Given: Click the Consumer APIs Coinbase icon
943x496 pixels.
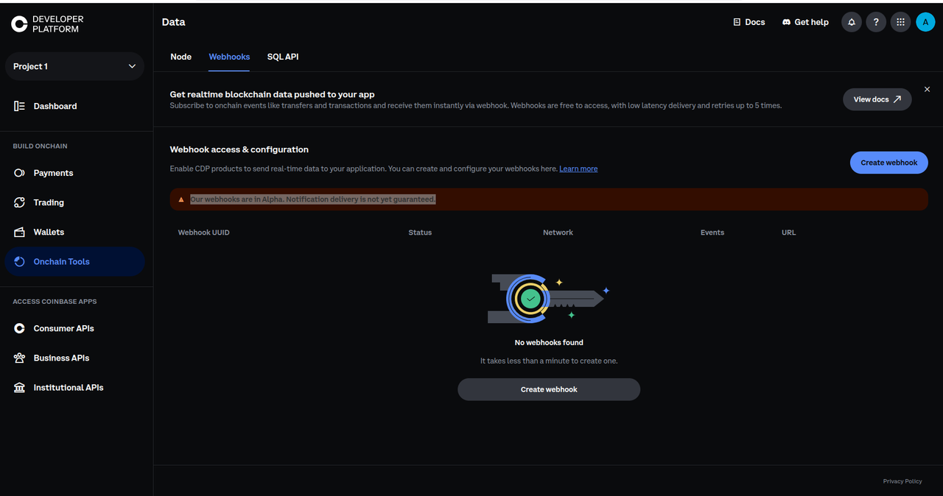Looking at the screenshot, I should (20, 328).
